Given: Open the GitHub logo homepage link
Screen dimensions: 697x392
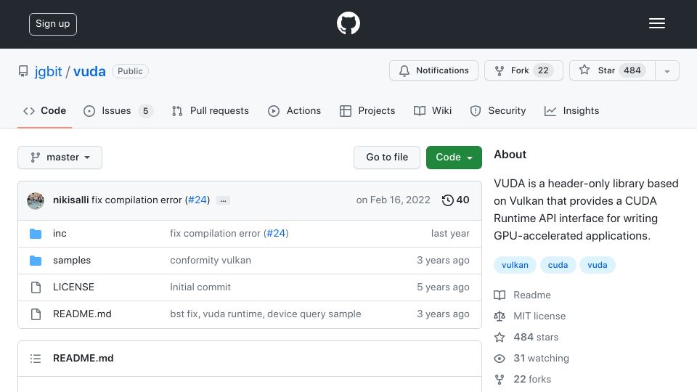Looking at the screenshot, I should pyautogui.click(x=348, y=23).
